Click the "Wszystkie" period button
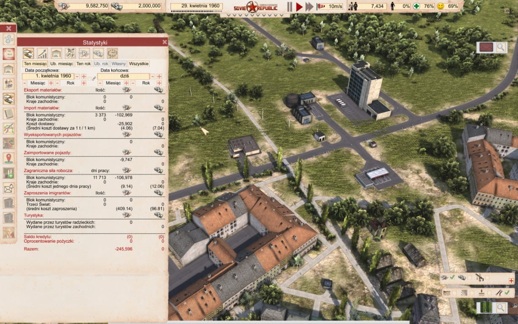The height and width of the screenshot is (324, 518). 139,64
